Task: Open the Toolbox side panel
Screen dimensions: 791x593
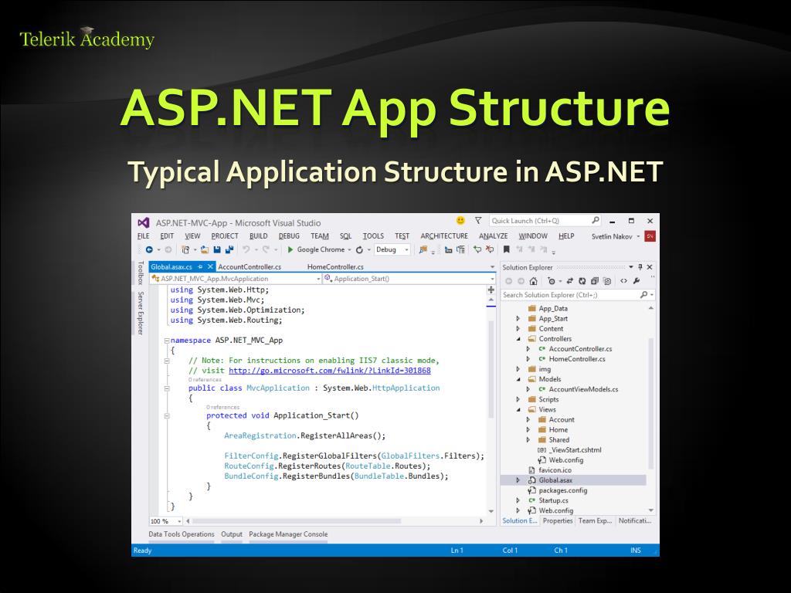Action: tap(141, 273)
